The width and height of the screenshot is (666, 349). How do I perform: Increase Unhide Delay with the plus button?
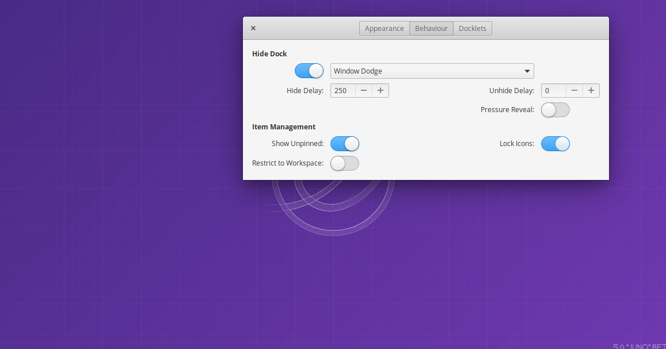(x=591, y=90)
